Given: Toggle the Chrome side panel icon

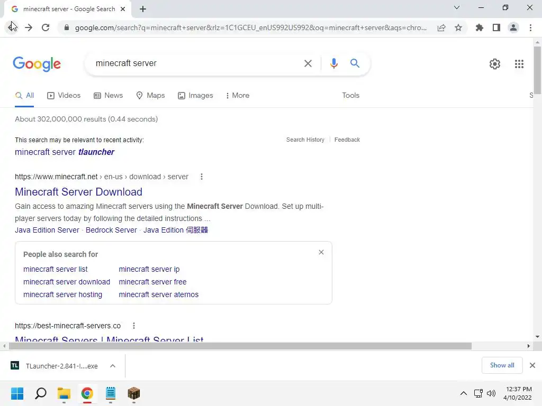Looking at the screenshot, I should (496, 27).
